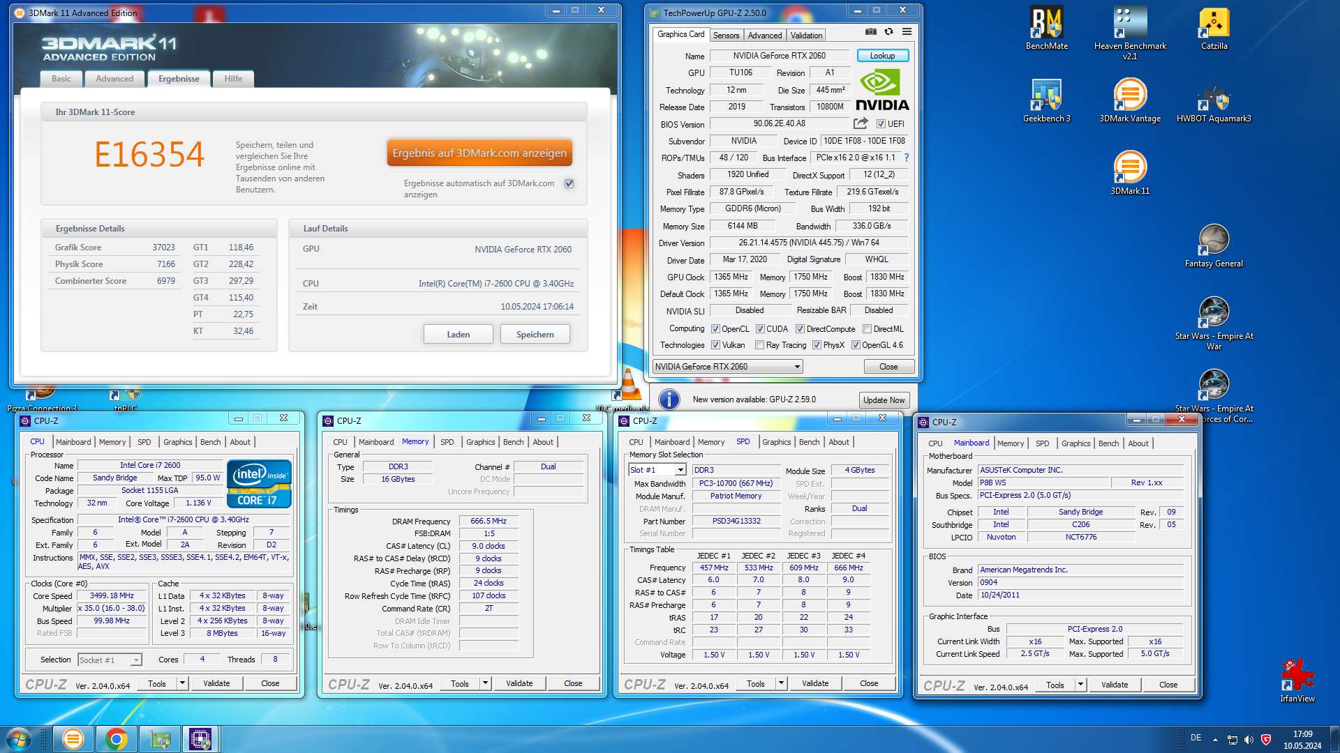This screenshot has width=1340, height=753.
Task: Show hidden tray icons arrow
Action: [1215, 739]
